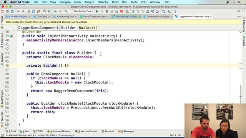Click the Find magnifier icon
The image size is (246, 138).
pos(45,11)
